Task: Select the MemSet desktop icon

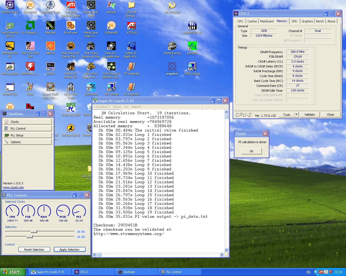Action: coord(50,28)
